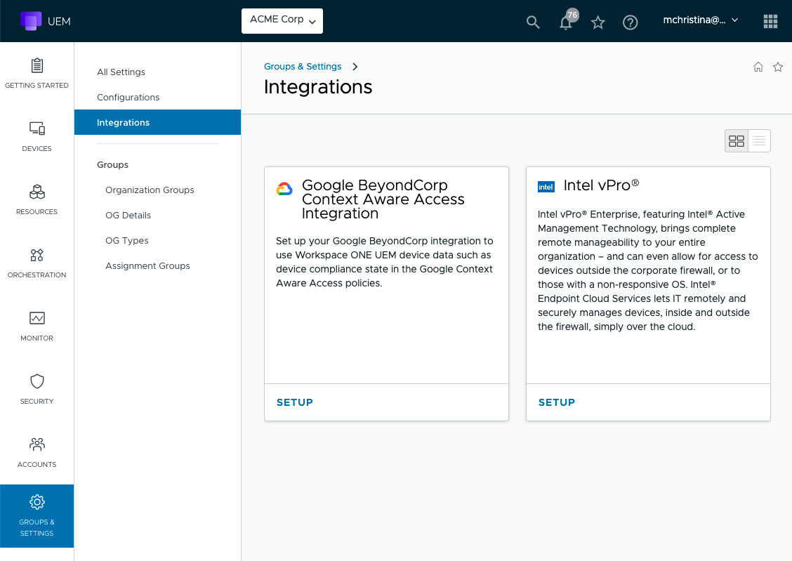Open the help question mark icon
This screenshot has width=792, height=561.
click(x=631, y=22)
